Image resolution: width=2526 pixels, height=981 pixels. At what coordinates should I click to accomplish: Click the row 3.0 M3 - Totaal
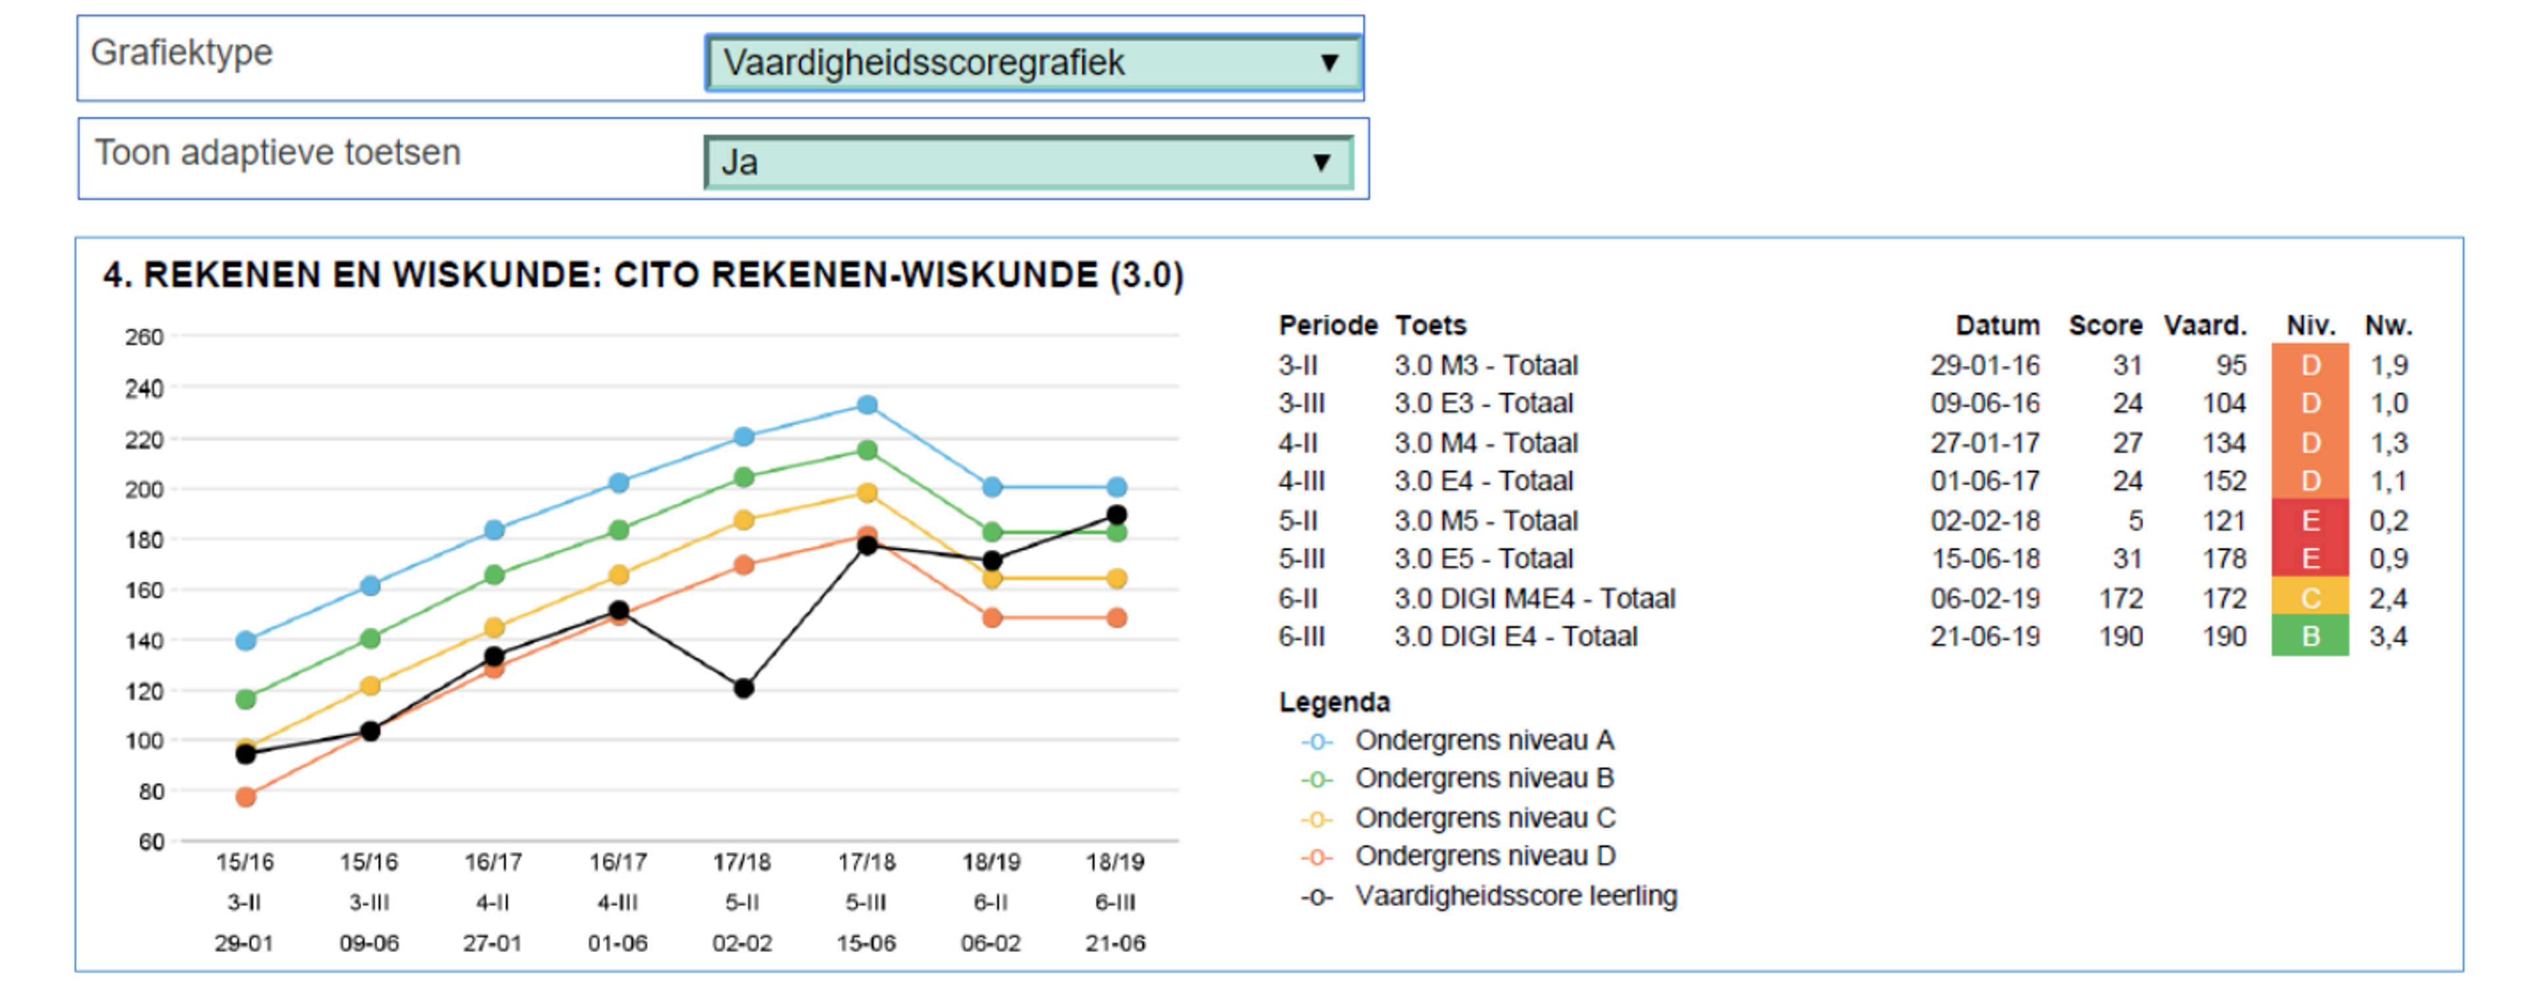tap(1843, 365)
